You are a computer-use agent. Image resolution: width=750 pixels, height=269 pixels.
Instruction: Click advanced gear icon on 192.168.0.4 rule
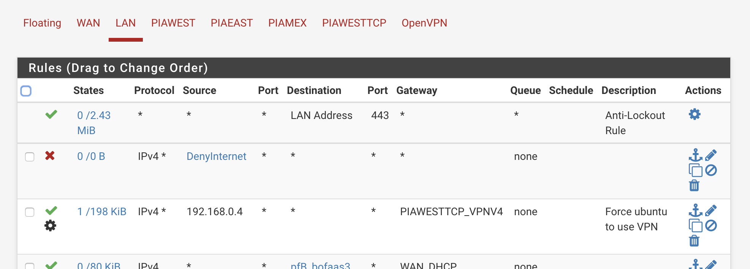pyautogui.click(x=50, y=226)
